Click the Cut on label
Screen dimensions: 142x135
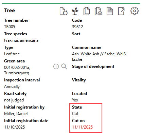click(x=78, y=121)
